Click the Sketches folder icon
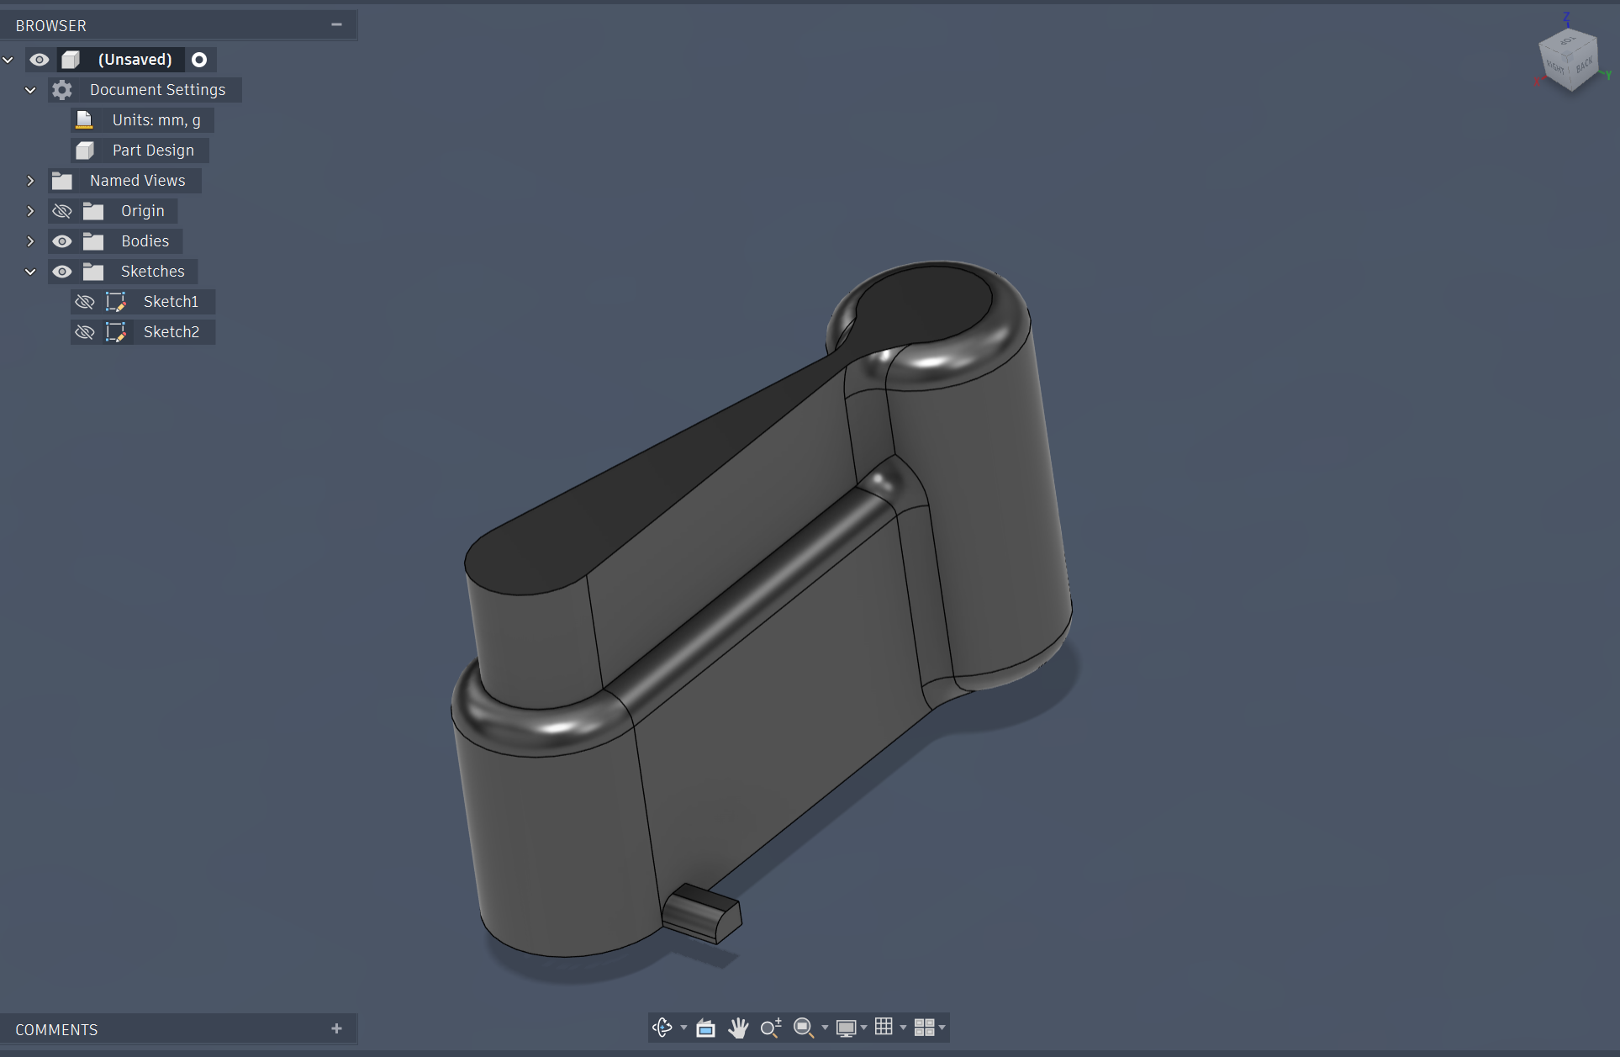 click(x=92, y=272)
